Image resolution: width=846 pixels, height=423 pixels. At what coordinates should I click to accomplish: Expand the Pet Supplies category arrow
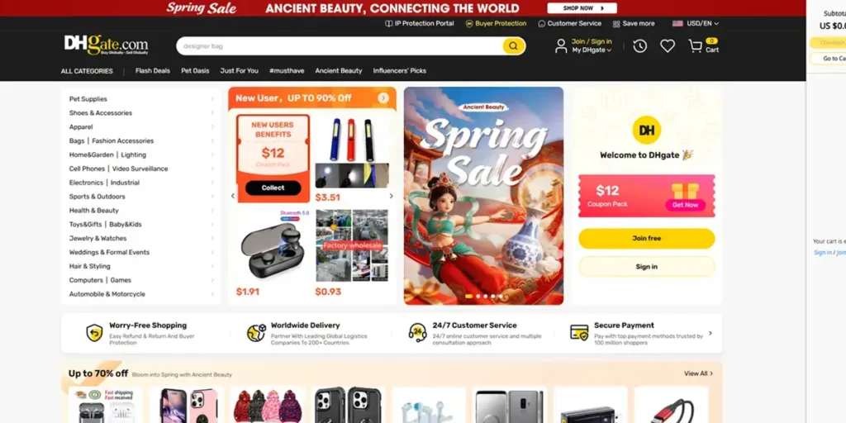(x=212, y=99)
